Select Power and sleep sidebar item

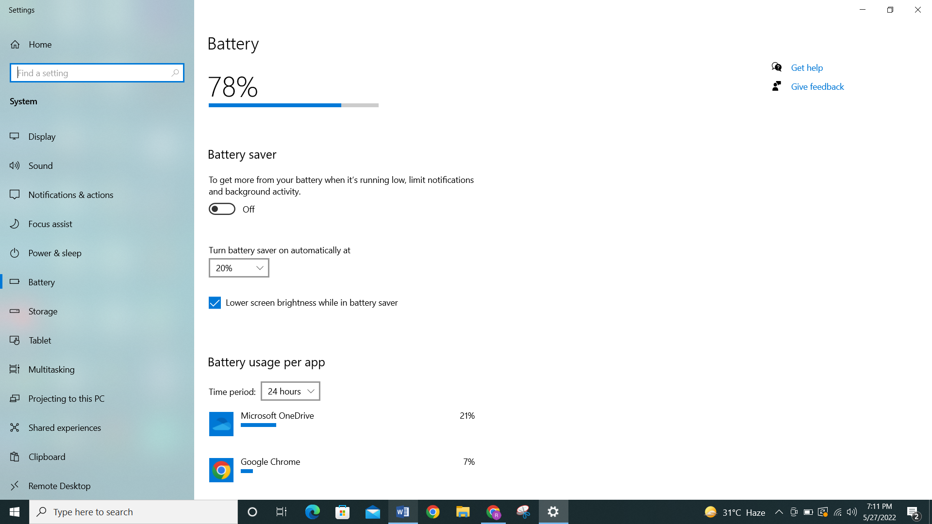pos(54,253)
